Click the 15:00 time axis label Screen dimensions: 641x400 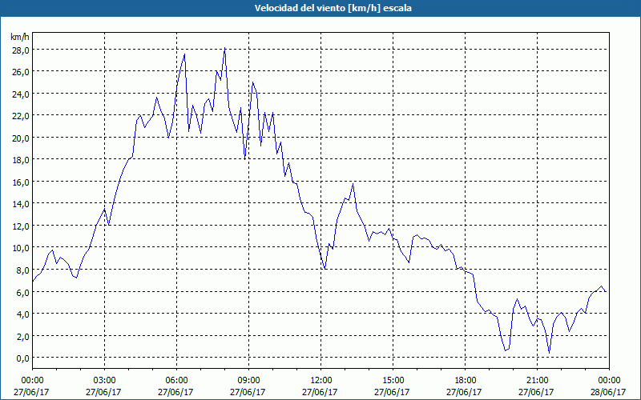point(393,381)
